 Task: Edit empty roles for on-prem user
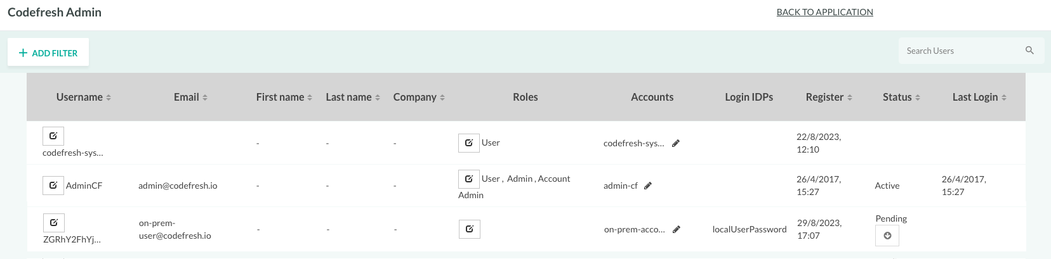(x=470, y=229)
